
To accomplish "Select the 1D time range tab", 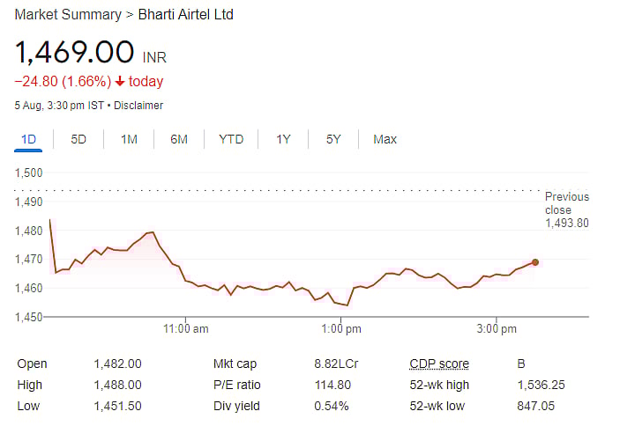I will [28, 139].
